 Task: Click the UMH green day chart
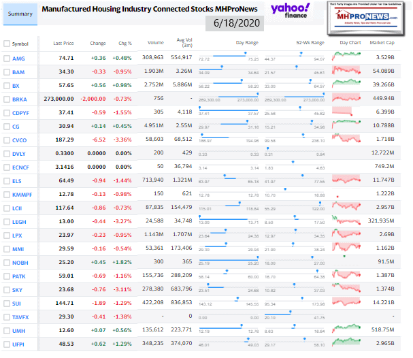pos(350,331)
